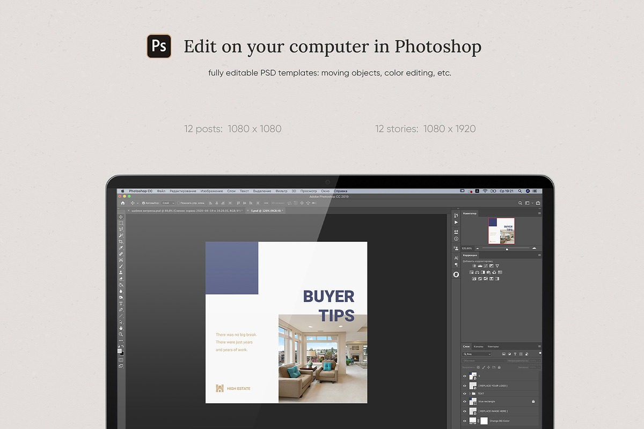644x429 pixels.
Task: Select the Clone Stamp tool
Action: click(x=121, y=272)
